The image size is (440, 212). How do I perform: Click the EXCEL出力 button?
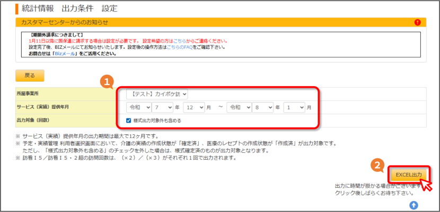pos(409,175)
